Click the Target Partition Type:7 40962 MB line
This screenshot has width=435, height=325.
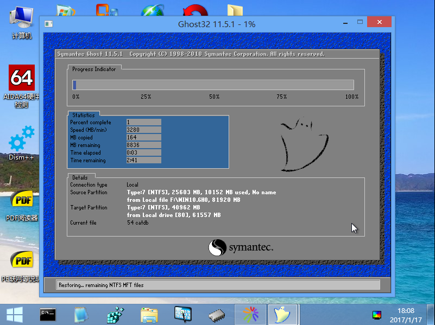coord(163,207)
